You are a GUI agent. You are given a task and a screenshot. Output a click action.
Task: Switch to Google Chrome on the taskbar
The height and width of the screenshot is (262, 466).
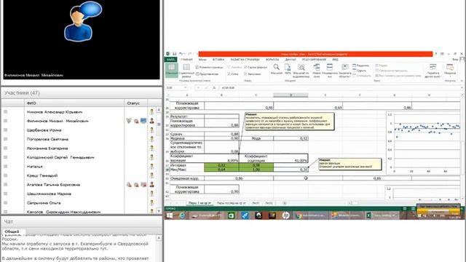tap(311, 215)
